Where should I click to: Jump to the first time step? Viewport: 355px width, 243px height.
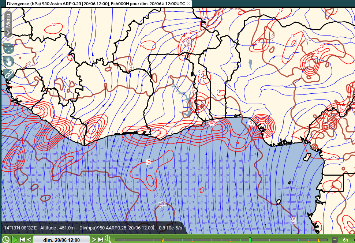[22, 239]
